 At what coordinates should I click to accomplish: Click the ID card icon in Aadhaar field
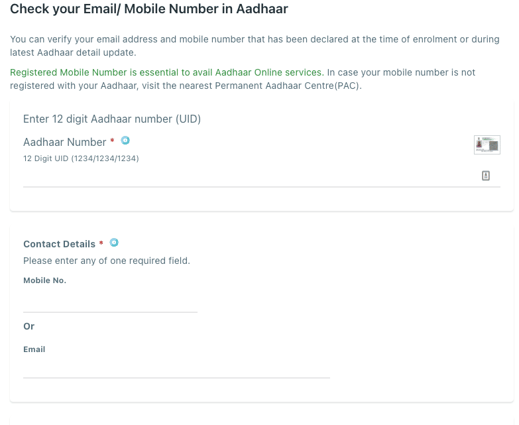(x=486, y=176)
